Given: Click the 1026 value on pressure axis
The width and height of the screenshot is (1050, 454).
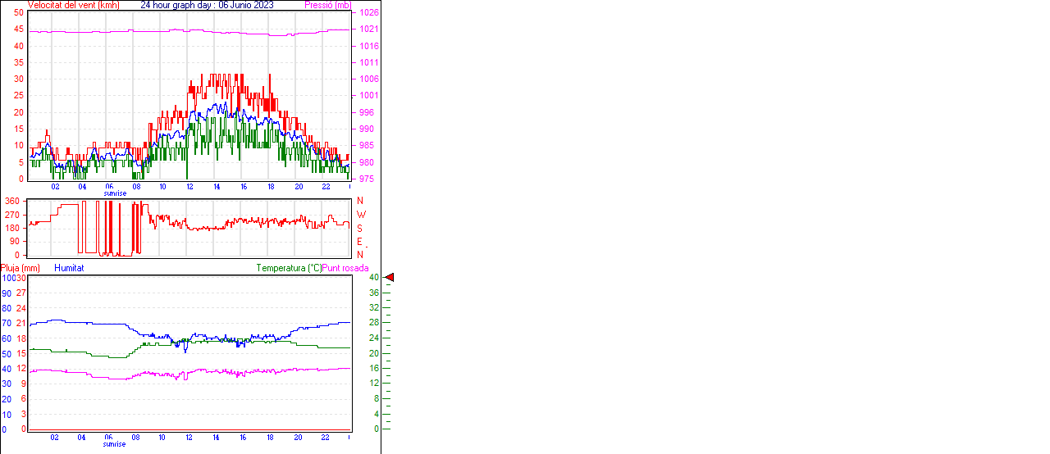Looking at the screenshot, I should pyautogui.click(x=368, y=13).
